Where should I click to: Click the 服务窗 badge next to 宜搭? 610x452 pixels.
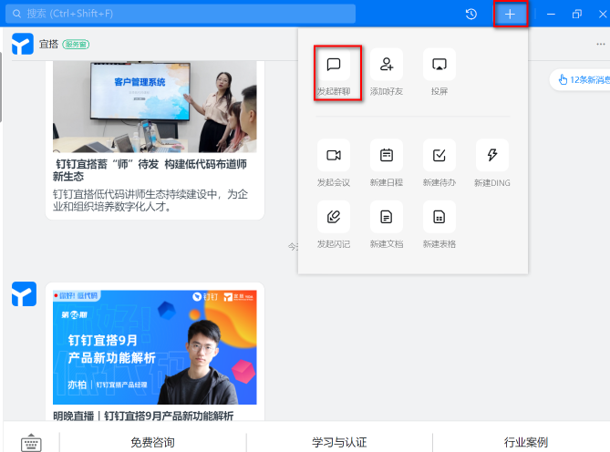(x=76, y=45)
